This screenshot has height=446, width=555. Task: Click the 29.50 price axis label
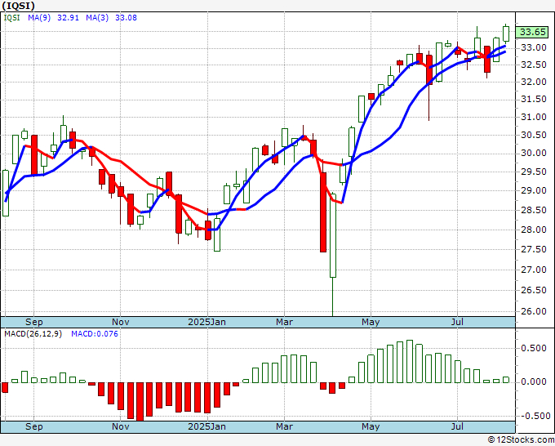(534, 172)
